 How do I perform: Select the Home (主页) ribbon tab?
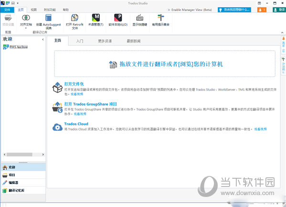21,10
